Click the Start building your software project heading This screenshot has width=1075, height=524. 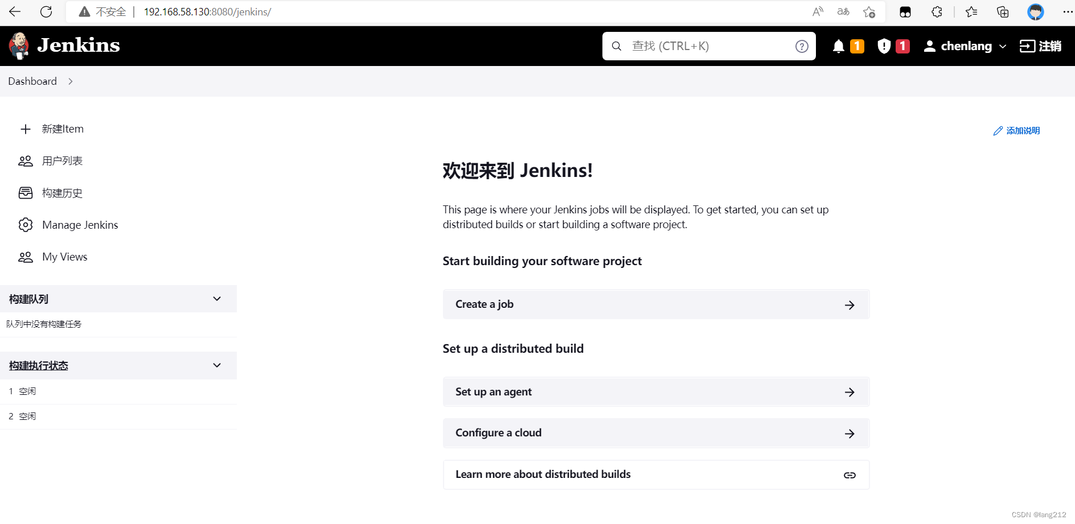tap(542, 261)
